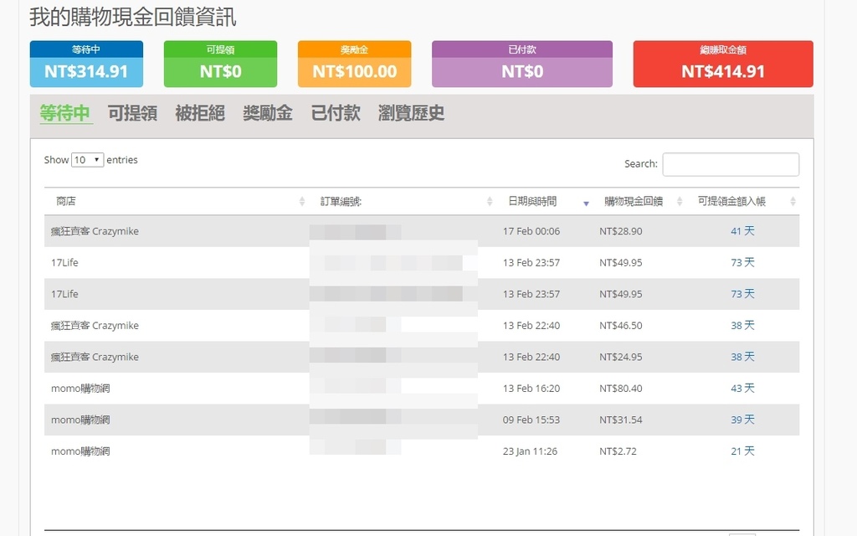The image size is (857, 536).
Task: Click the "41 天" link
Action: coord(742,231)
